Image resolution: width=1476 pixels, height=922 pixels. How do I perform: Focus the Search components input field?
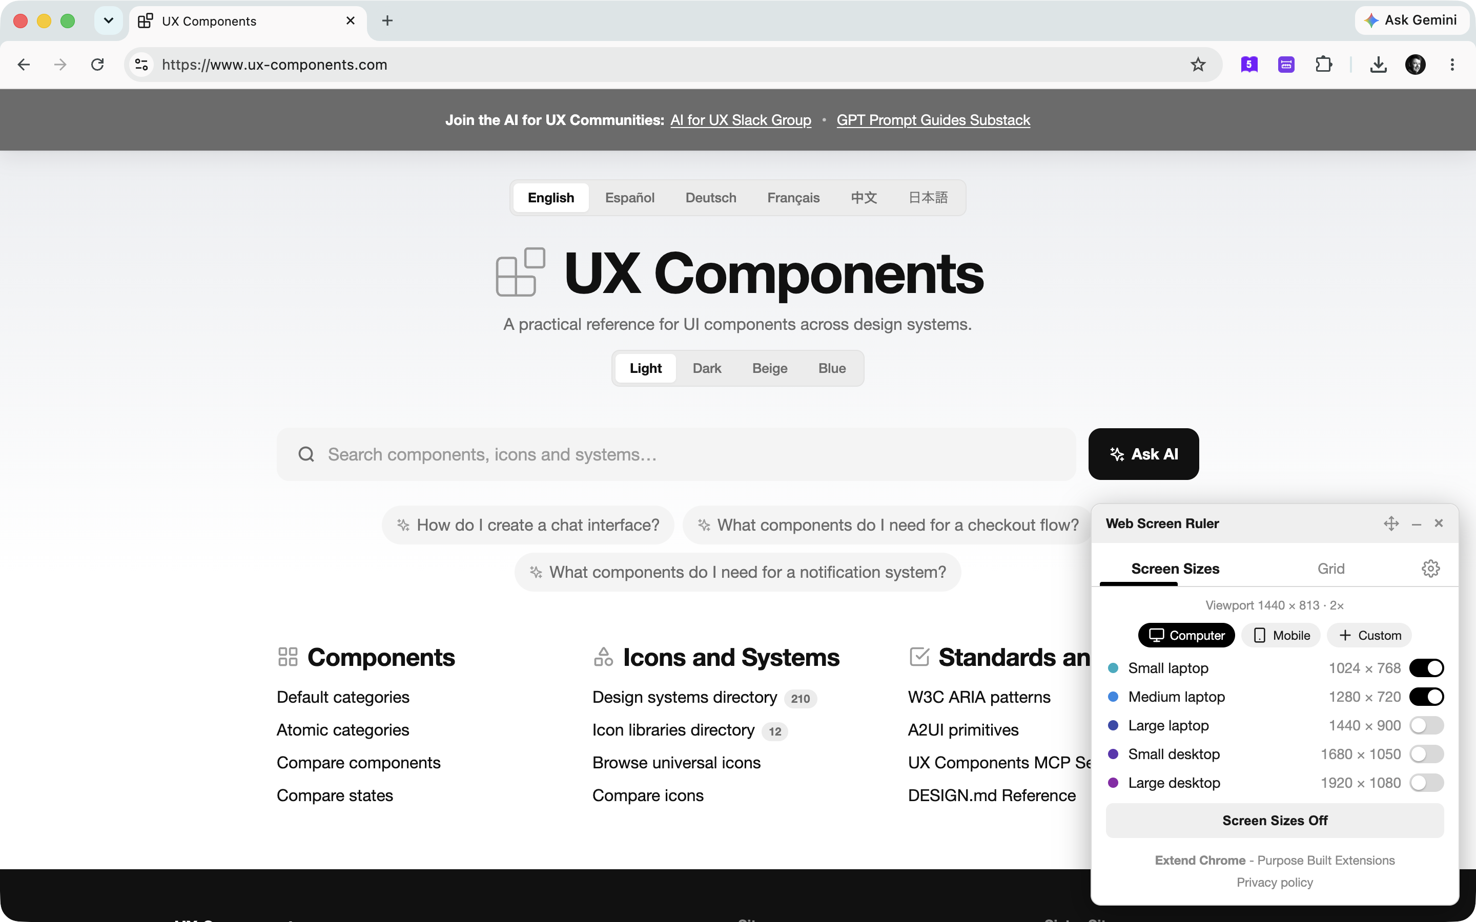point(676,454)
